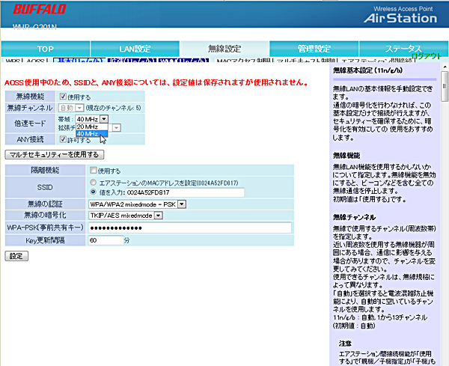The width and height of the screenshot is (449, 366).
Task: Choose 20 MHz from the open bandwidth list
Action: pyautogui.click(x=88, y=126)
